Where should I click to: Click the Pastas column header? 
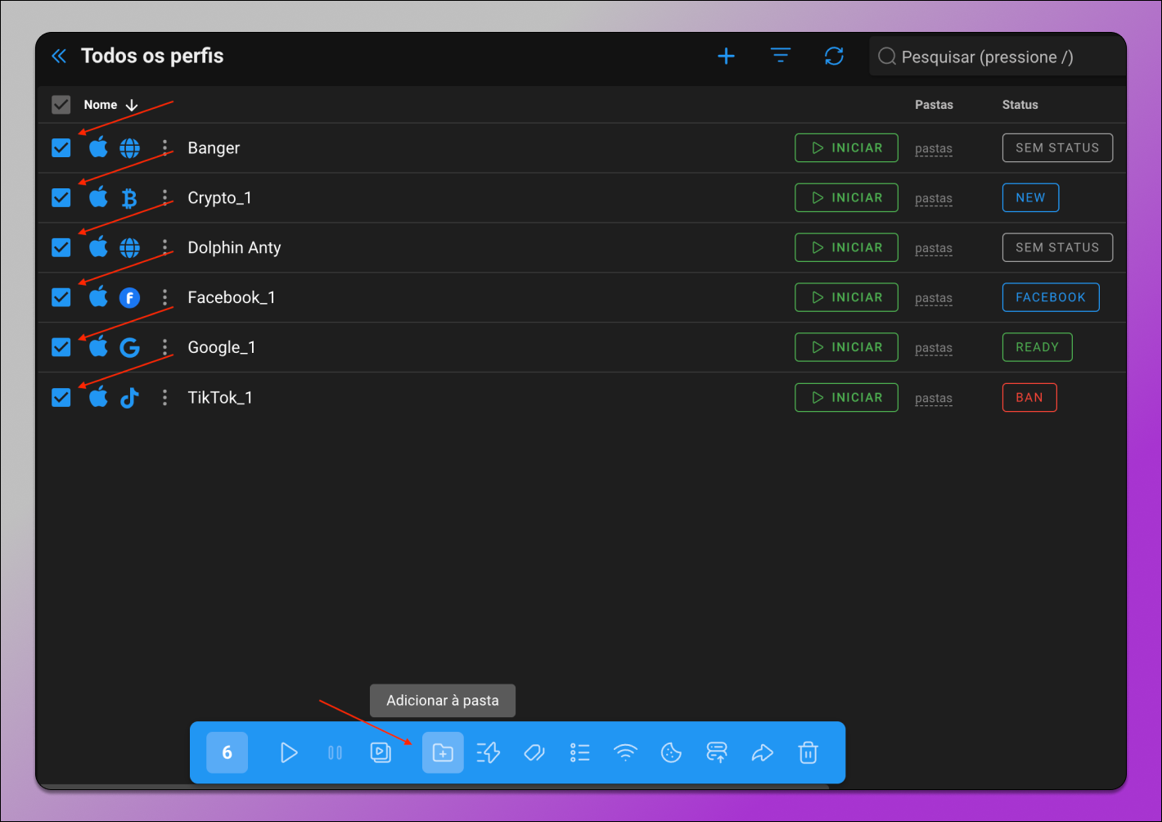(934, 105)
